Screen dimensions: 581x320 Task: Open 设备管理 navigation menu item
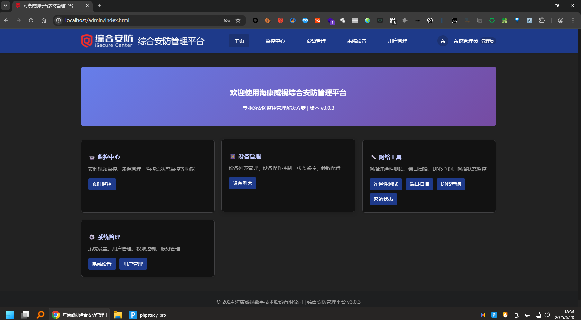[x=316, y=41]
